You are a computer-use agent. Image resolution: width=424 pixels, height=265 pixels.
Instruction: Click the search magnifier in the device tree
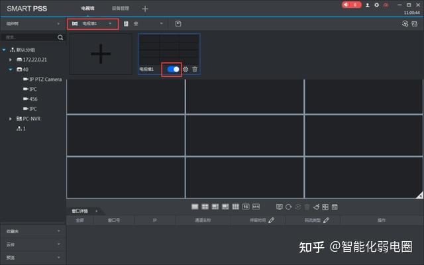pyautogui.click(x=60, y=37)
